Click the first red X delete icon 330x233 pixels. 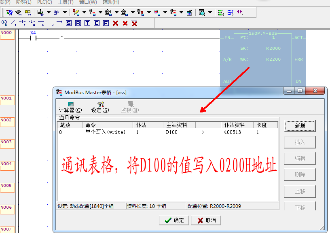pos(115,23)
